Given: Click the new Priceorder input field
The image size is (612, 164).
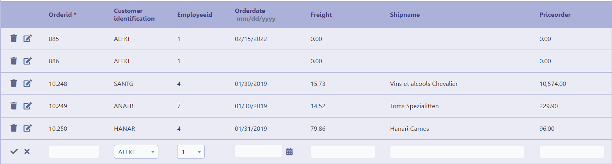Looking at the screenshot, I should coord(571,152).
